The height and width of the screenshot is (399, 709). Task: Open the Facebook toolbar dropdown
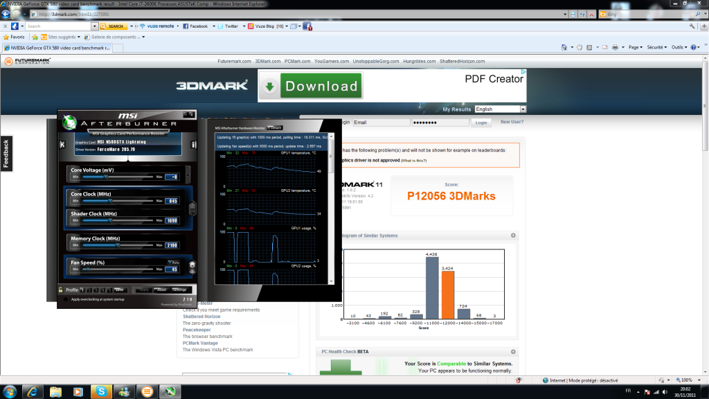coord(214,26)
